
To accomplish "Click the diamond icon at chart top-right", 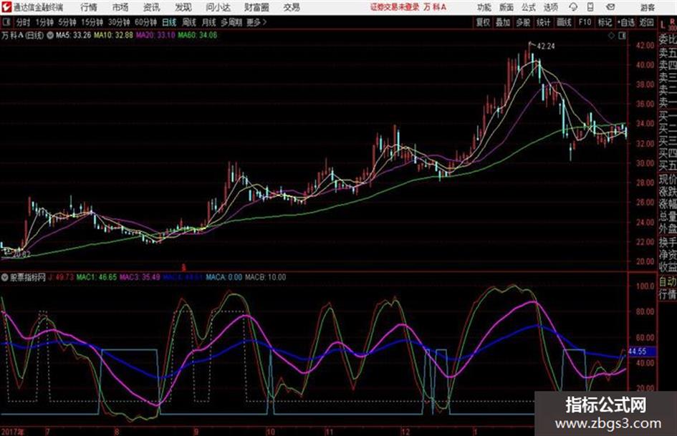I will coord(611,36).
